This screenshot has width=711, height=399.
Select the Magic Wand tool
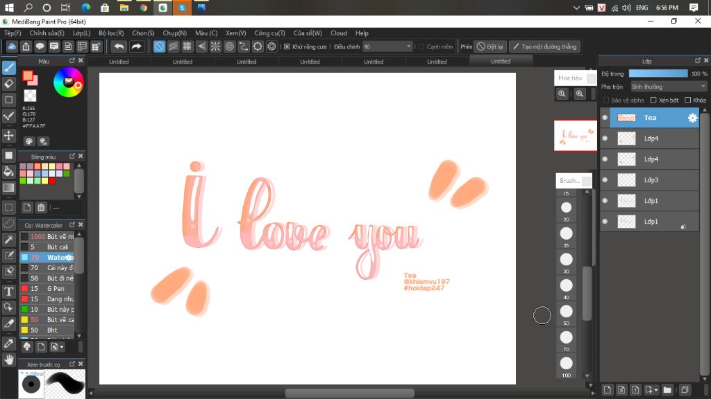coord(8,239)
